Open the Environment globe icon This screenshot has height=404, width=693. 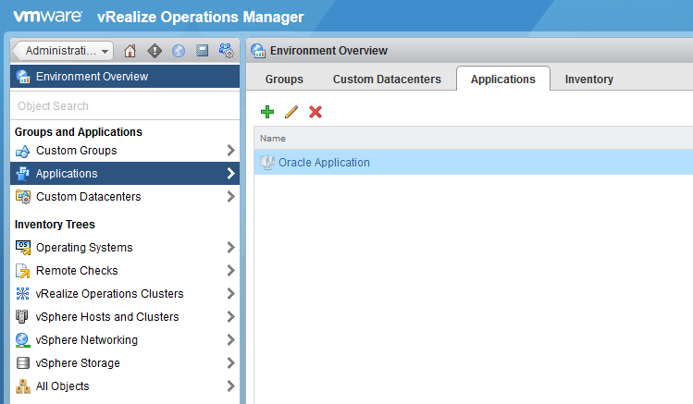(x=179, y=51)
